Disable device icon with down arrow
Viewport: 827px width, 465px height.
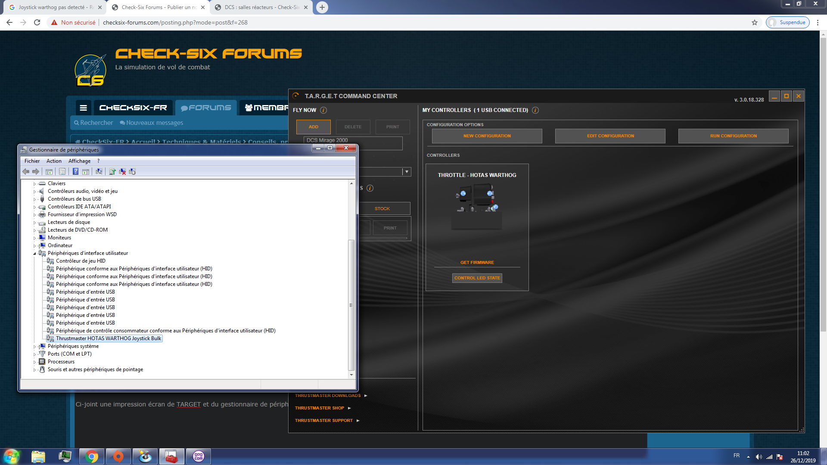point(132,171)
